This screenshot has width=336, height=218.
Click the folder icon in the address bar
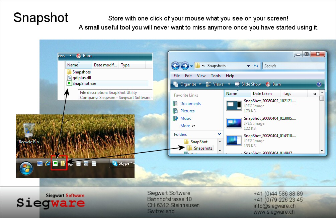pyautogui.click(x=197, y=65)
